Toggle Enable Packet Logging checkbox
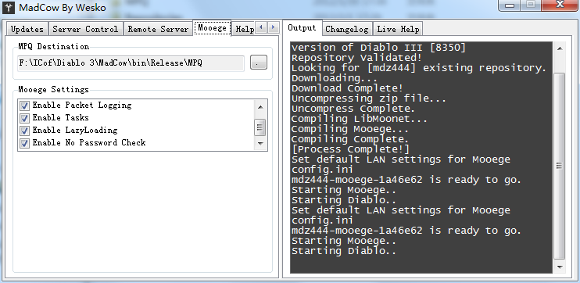The width and height of the screenshot is (580, 283). (x=24, y=106)
